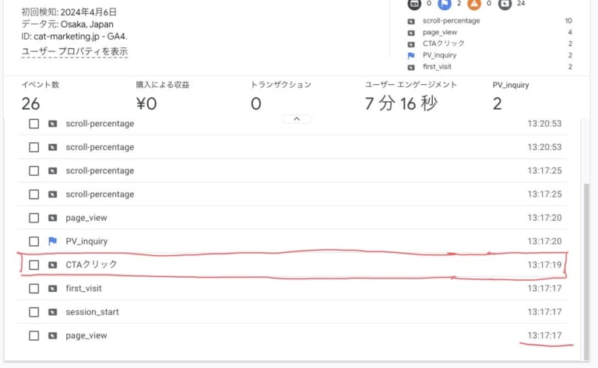Click the dark page view filter icon
The height and width of the screenshot is (368, 598).
(x=411, y=4)
